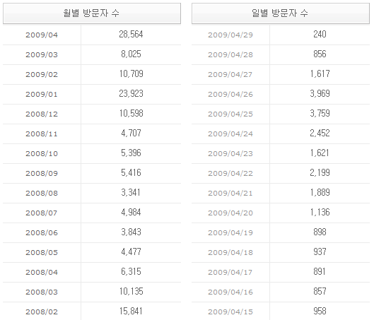Select month 2008/09
Viewport: 374px width, 320px height.
(x=42, y=174)
